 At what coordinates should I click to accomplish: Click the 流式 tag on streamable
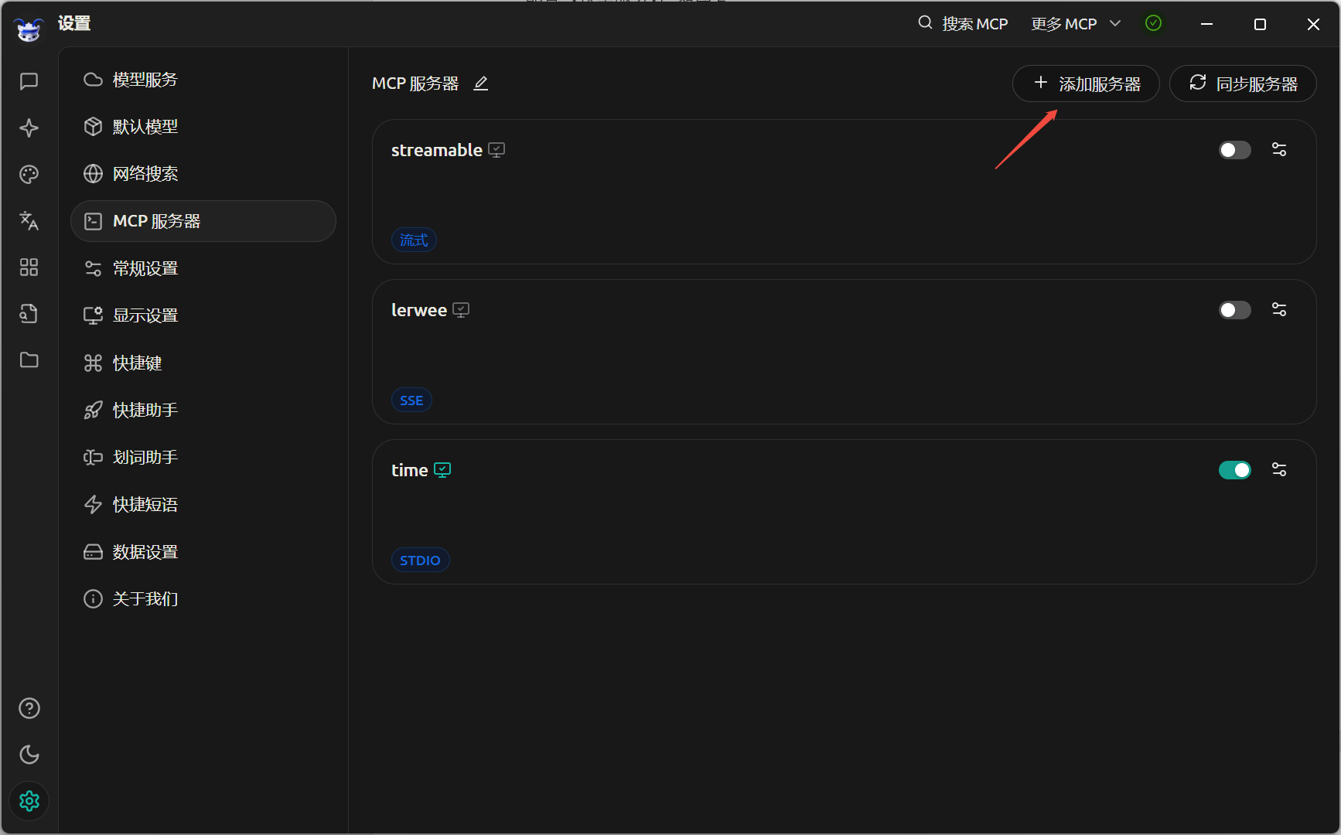pyautogui.click(x=414, y=240)
